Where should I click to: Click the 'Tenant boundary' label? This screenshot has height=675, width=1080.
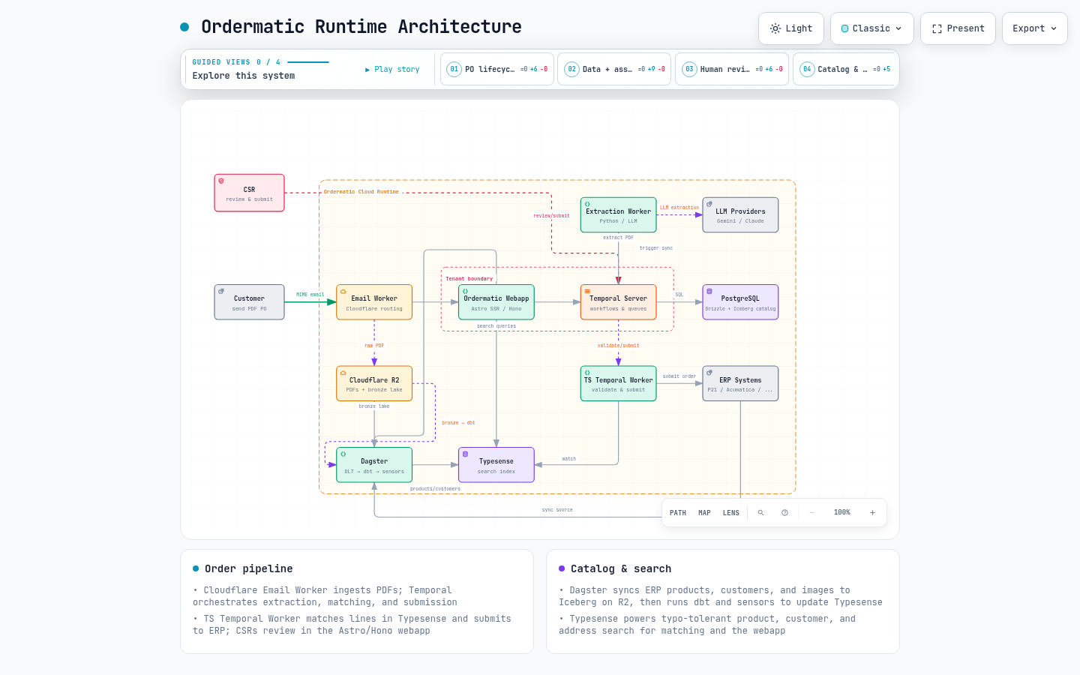point(469,278)
